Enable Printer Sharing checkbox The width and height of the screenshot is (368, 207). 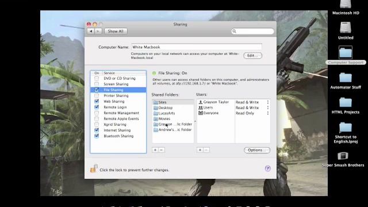pyautogui.click(x=97, y=95)
